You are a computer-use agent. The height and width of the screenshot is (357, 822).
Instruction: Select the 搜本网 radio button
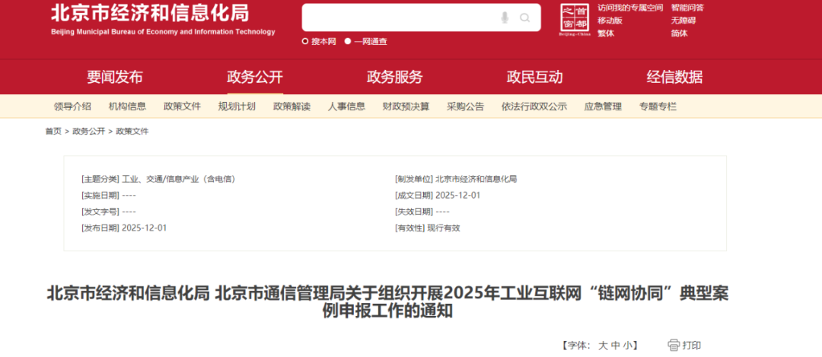pos(305,41)
